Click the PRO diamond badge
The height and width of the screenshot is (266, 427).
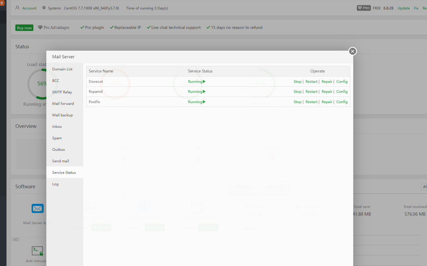[x=364, y=8]
